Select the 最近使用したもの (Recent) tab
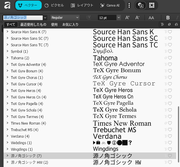180x167 pixels. pos(33,24)
